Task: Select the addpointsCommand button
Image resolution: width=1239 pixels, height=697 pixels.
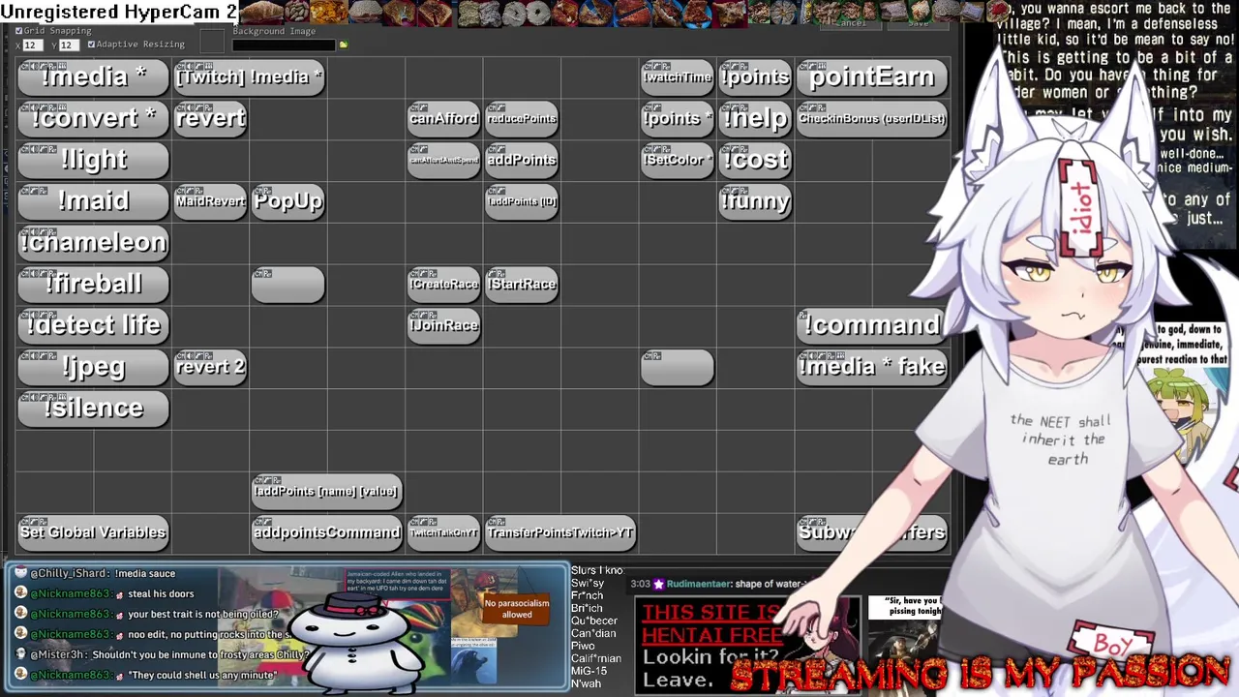Action: [326, 532]
